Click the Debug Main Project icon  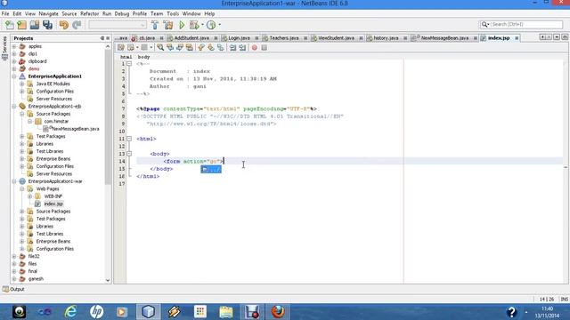194,25
